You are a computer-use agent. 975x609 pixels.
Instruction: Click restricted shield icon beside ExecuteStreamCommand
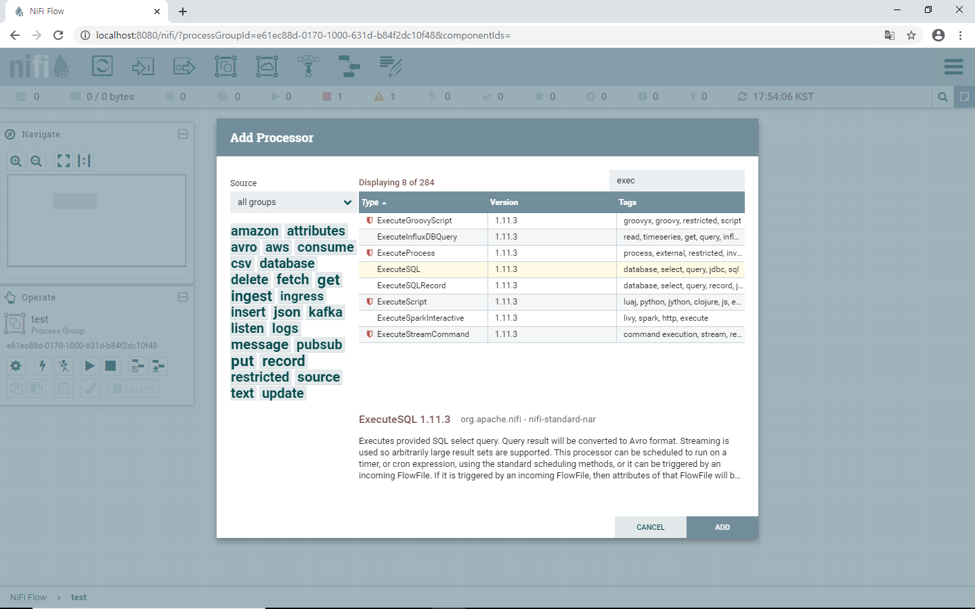point(370,334)
